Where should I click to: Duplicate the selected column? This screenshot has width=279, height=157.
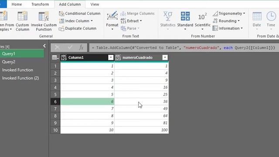click(x=78, y=28)
